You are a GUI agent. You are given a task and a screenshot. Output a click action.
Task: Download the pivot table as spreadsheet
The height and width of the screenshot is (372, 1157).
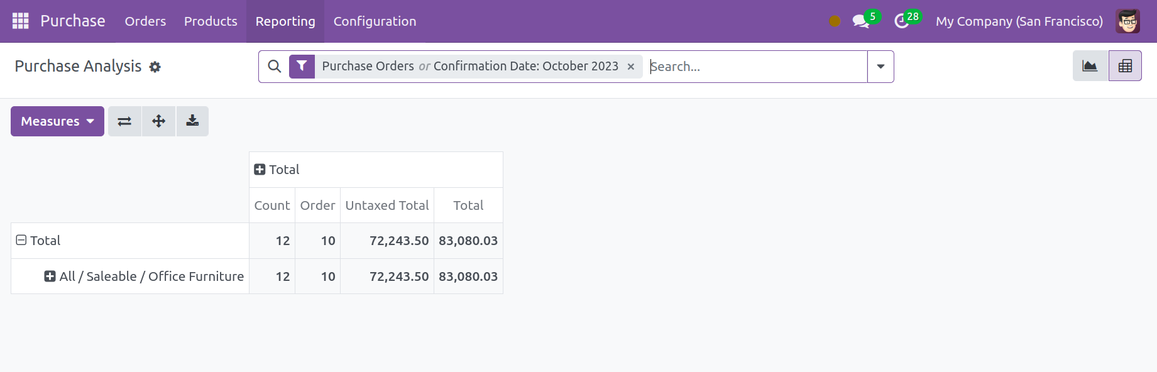[192, 121]
